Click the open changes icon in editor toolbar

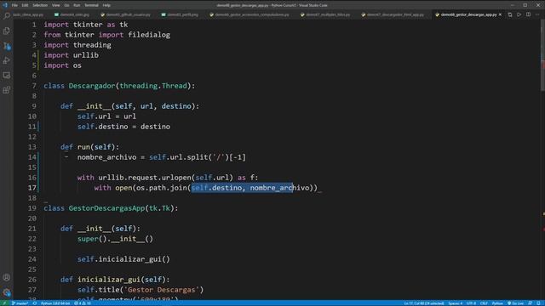point(510,14)
